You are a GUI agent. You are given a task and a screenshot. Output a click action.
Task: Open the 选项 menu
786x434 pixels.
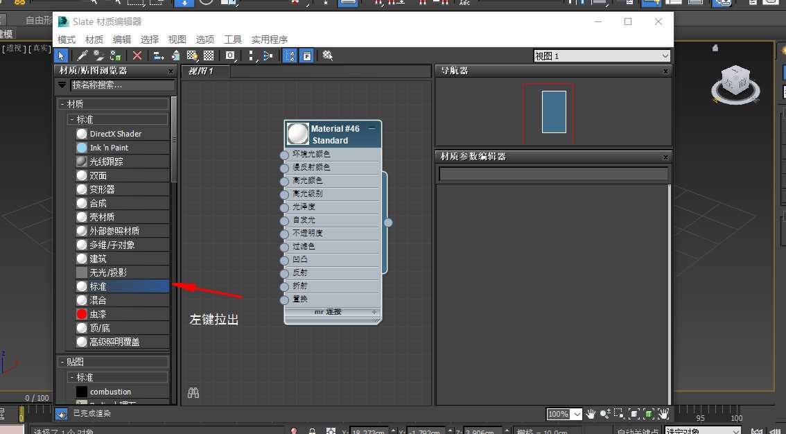click(205, 39)
